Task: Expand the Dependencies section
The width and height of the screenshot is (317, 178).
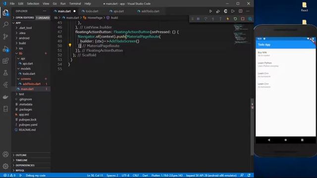Action: pos(31,165)
